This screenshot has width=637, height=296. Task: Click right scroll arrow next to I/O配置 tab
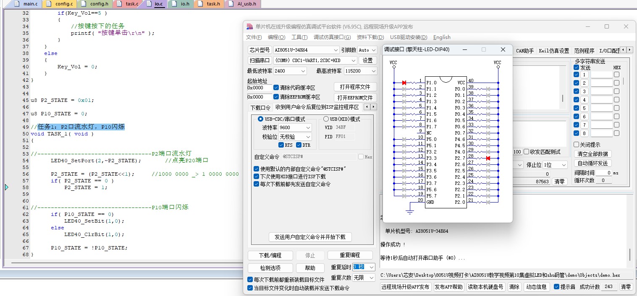(629, 50)
